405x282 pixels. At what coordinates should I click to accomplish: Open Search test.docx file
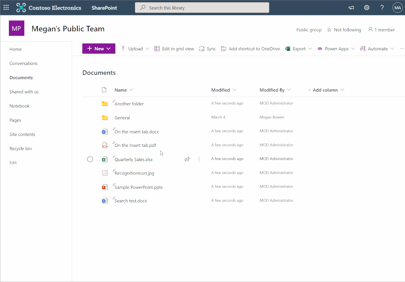tap(131, 201)
